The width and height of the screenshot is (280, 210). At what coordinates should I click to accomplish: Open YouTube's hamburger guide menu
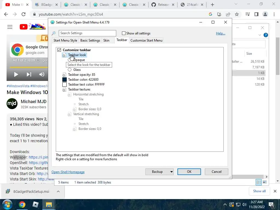coord(10,27)
